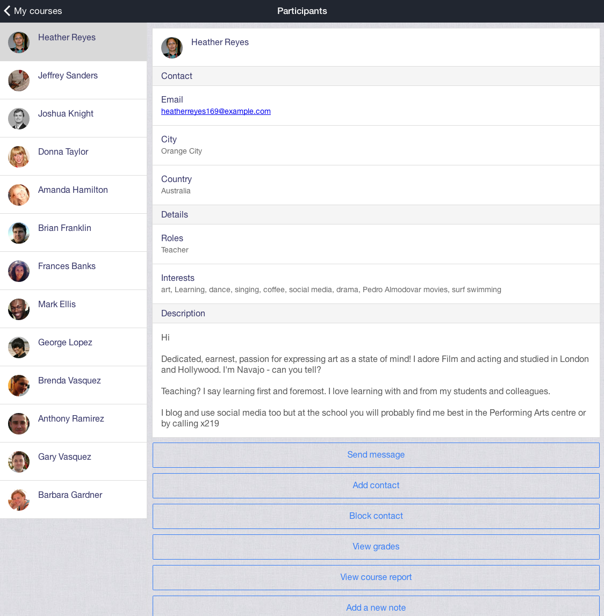The height and width of the screenshot is (616, 604).
Task: Click Jeffrey Sanders' avatar picture
Action: click(x=19, y=81)
